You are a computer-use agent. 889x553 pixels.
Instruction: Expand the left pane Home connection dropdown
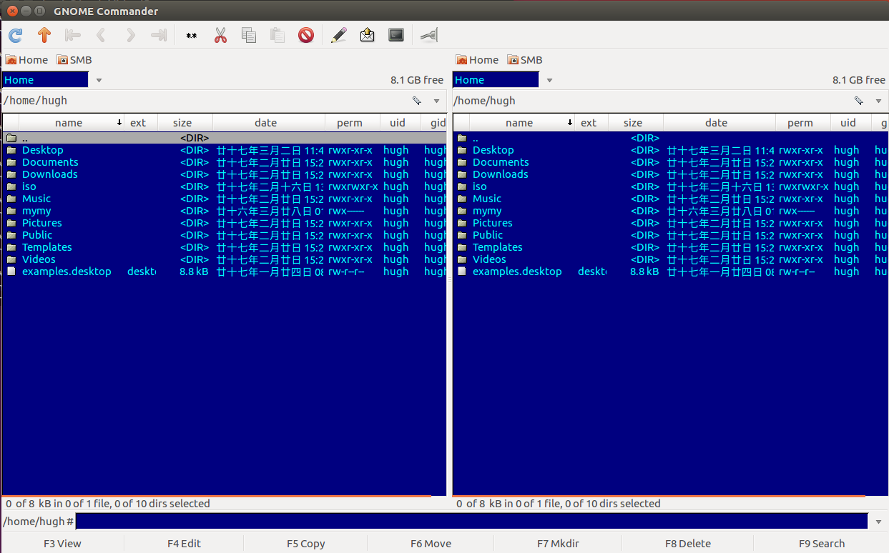(x=99, y=80)
